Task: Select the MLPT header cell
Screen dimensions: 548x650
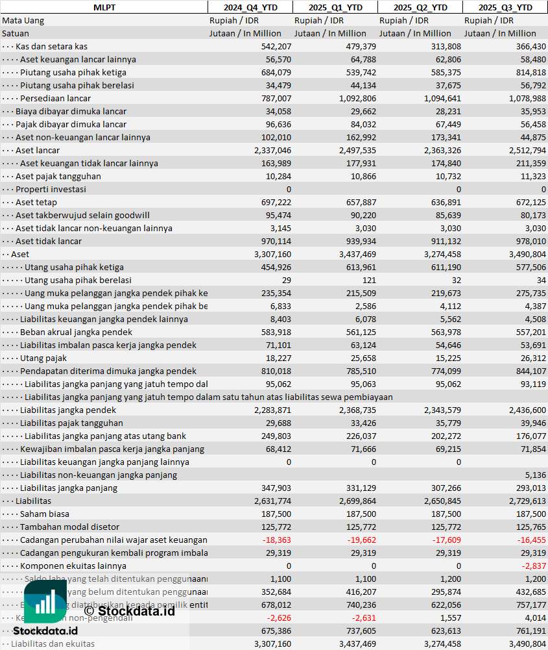Action: (104, 7)
